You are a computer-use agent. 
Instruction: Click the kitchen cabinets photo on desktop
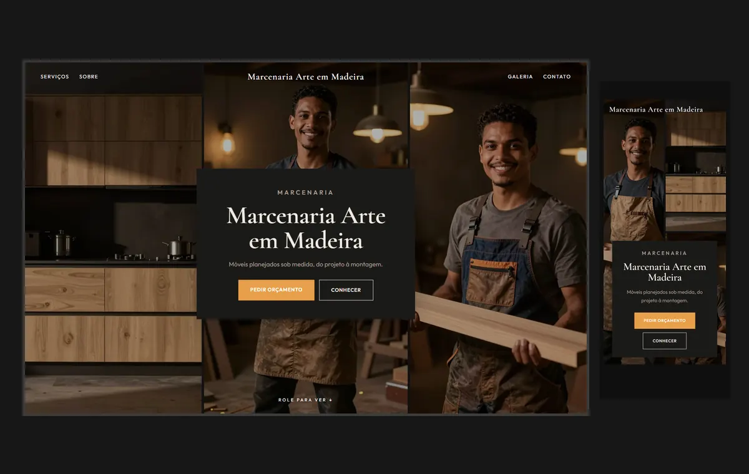pos(114,238)
